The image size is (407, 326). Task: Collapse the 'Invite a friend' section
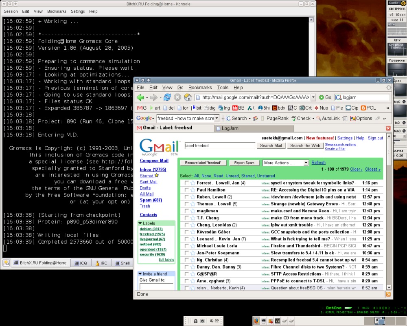[140, 274]
